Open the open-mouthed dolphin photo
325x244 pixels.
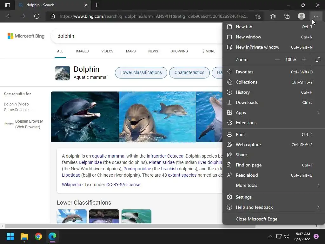point(85,117)
